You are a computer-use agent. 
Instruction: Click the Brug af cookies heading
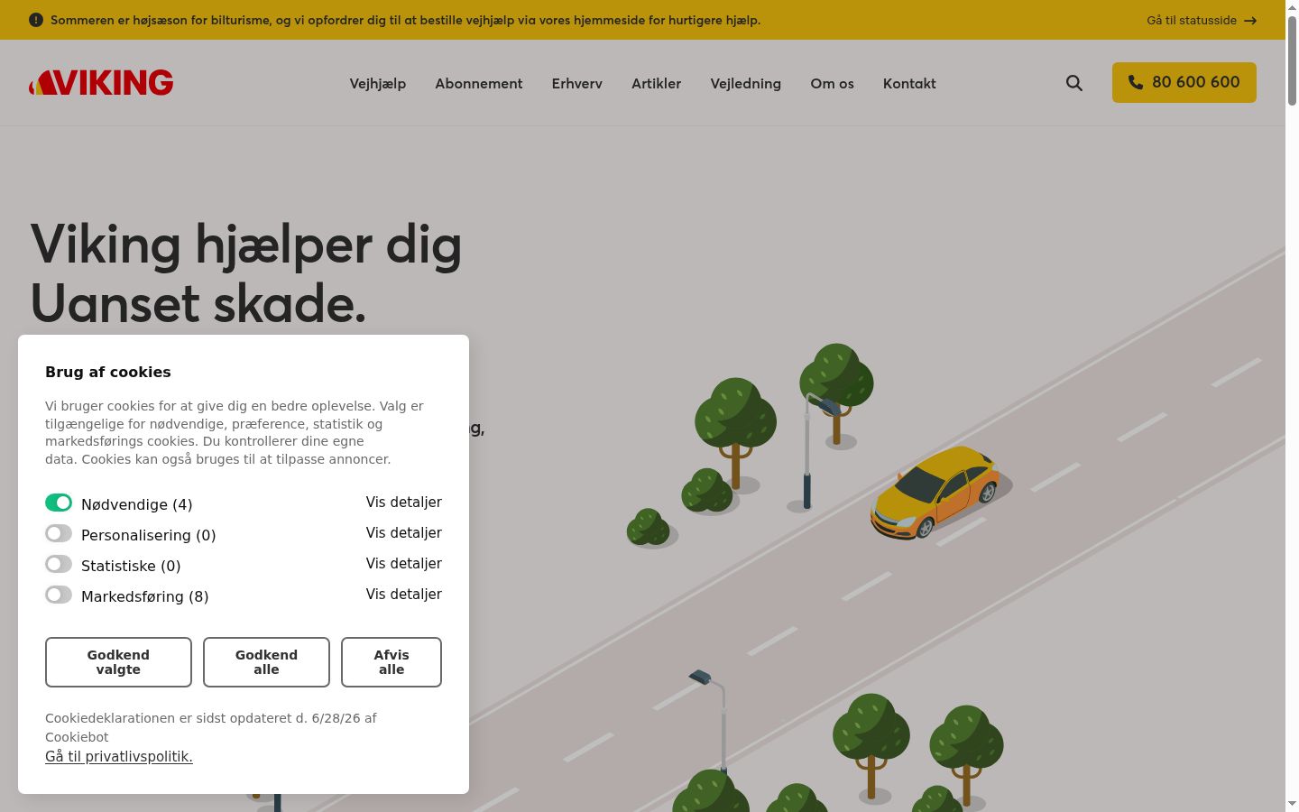108,372
